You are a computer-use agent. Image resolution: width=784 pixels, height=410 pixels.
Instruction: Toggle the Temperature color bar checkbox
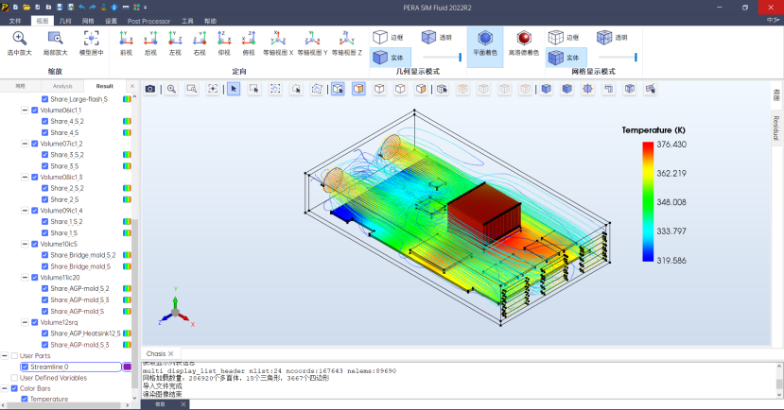[x=26, y=400]
